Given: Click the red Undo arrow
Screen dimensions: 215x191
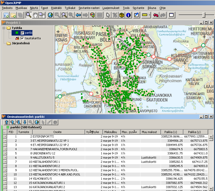Looking at the screenshot, I should (x=156, y=15).
